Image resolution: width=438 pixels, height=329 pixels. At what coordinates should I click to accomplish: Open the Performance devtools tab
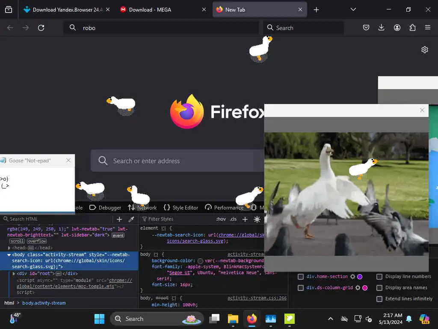tap(224, 208)
